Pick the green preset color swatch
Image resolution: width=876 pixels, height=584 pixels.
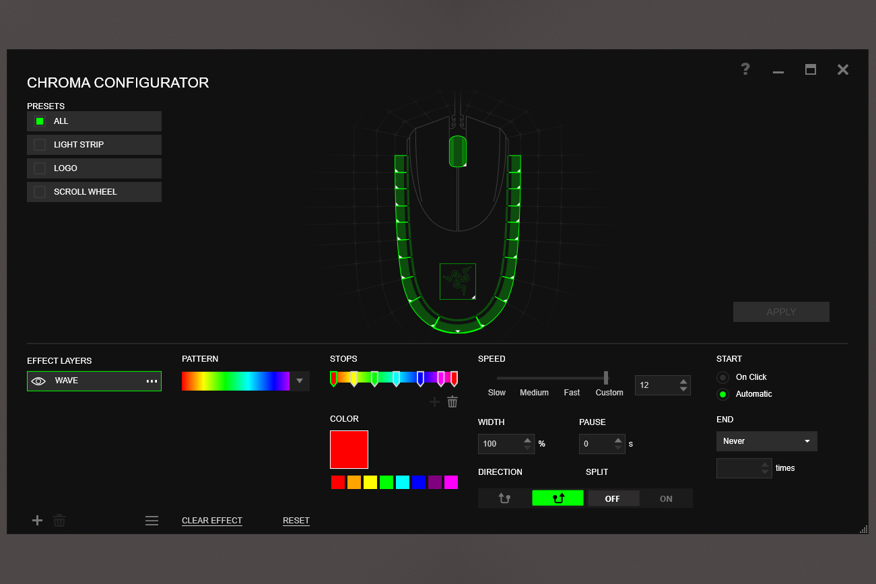386,482
